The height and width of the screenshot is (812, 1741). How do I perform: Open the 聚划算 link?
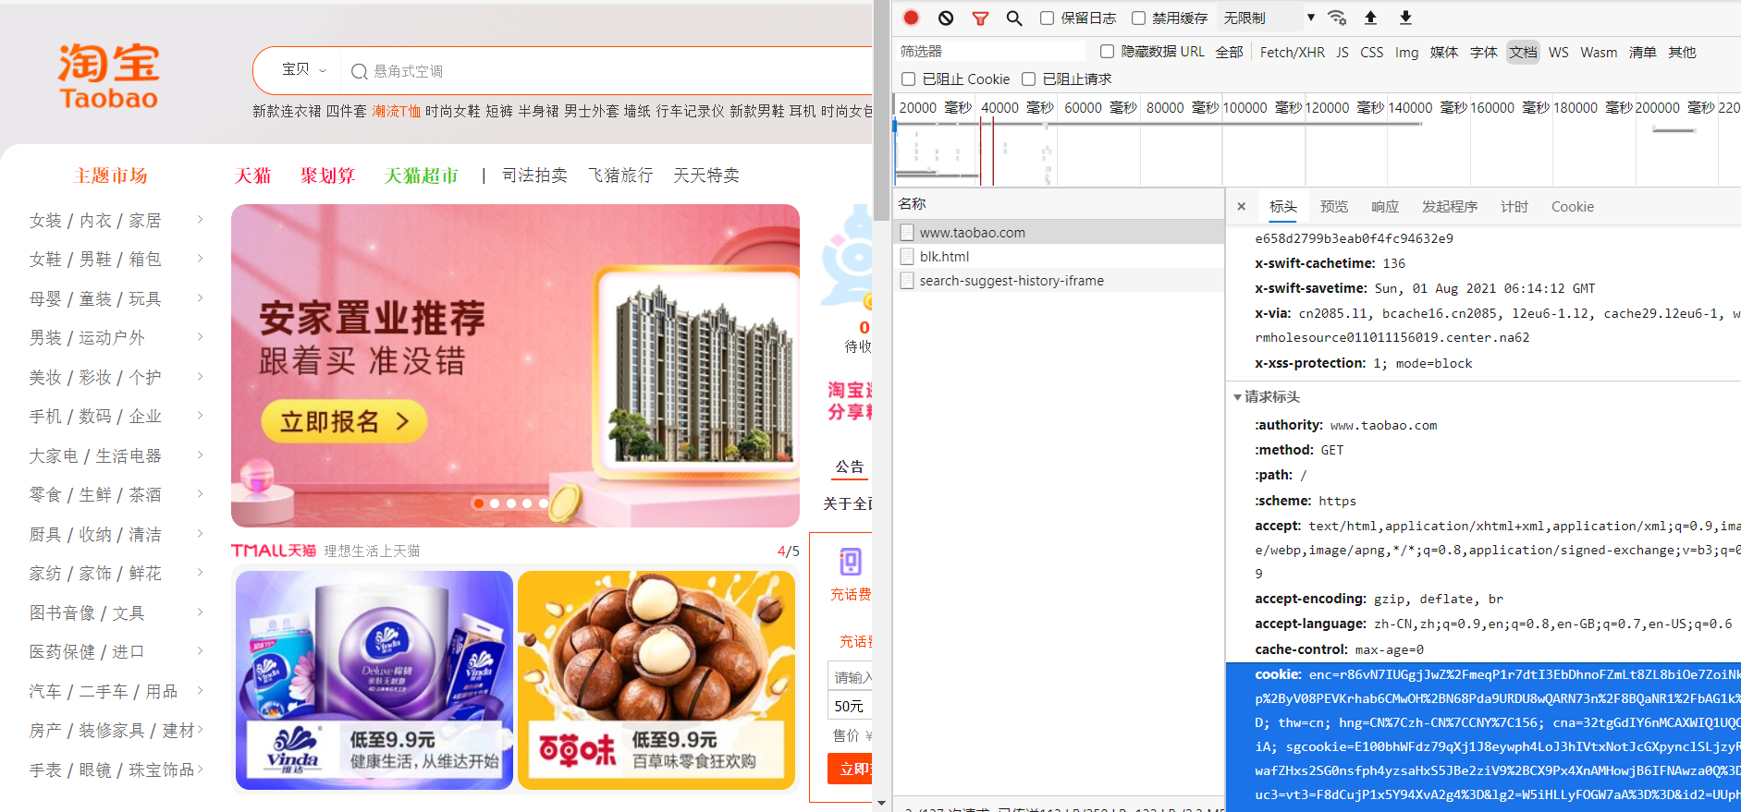[327, 176]
